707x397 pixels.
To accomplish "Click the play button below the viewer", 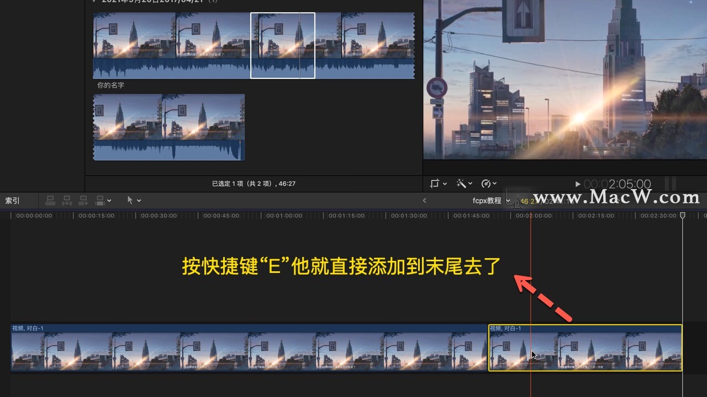I will coord(578,184).
